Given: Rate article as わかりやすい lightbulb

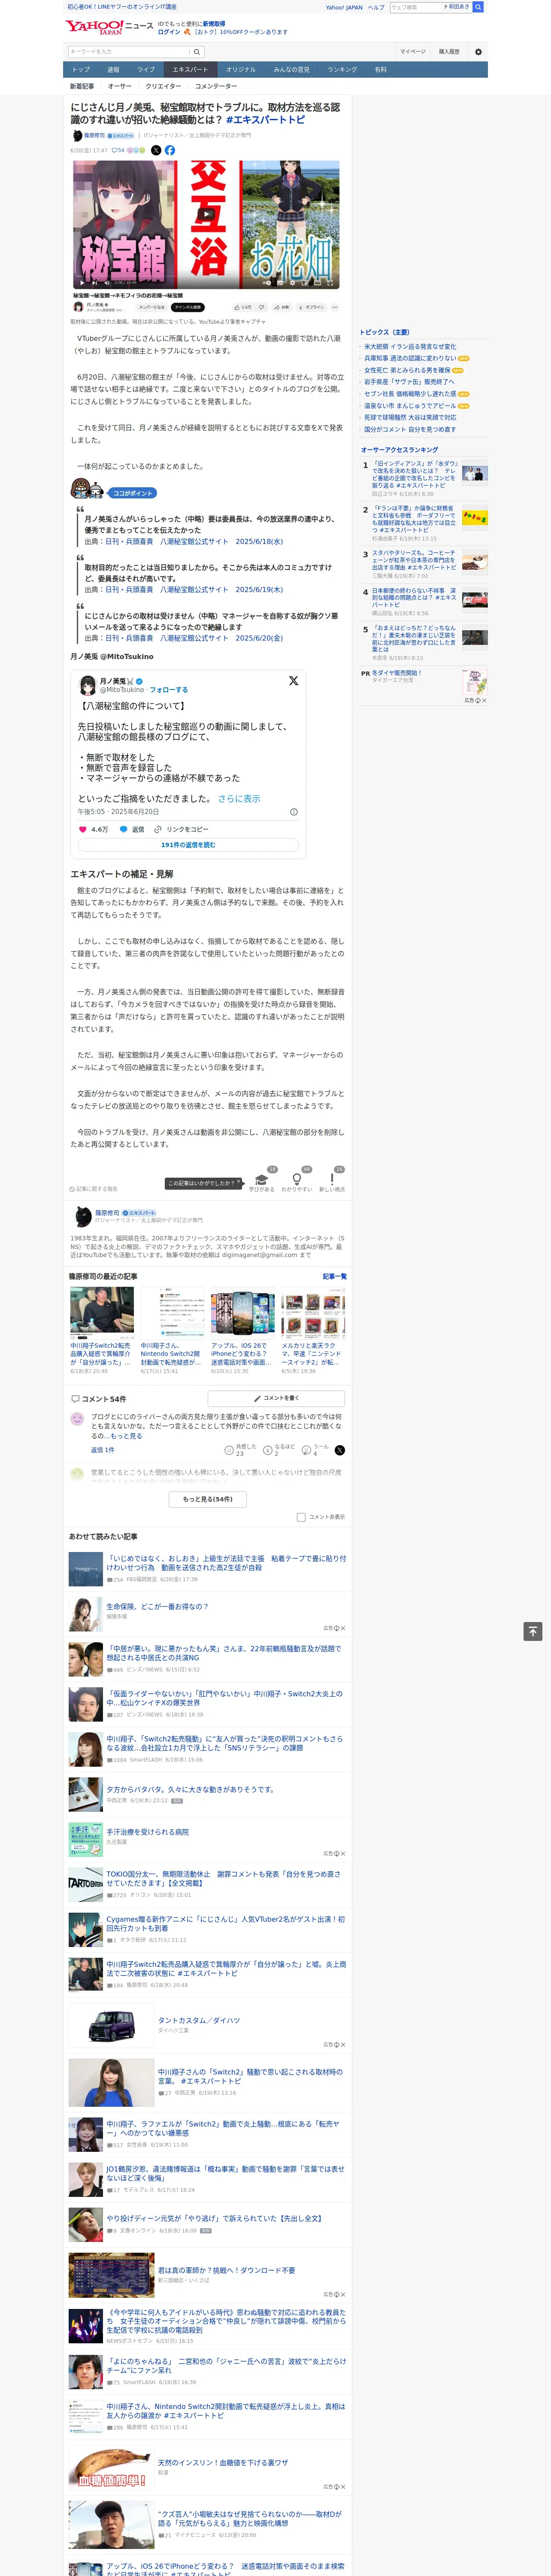Looking at the screenshot, I should (x=297, y=1181).
